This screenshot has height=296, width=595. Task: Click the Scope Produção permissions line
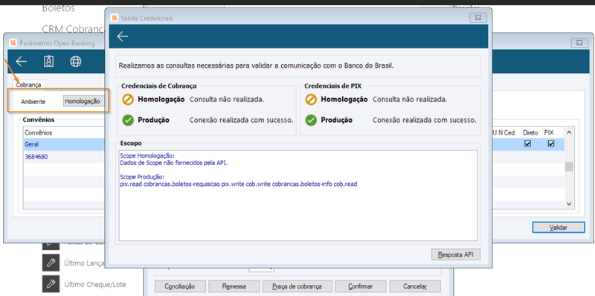pyautogui.click(x=239, y=184)
